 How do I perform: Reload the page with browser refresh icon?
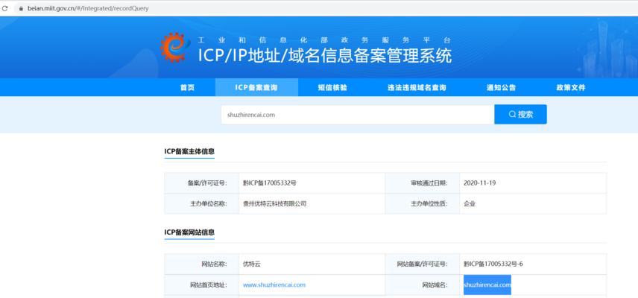5,8
